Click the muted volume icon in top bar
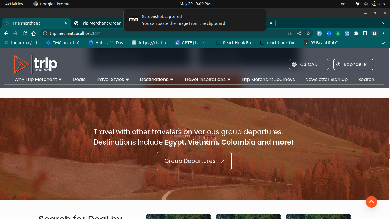 click(x=366, y=4)
